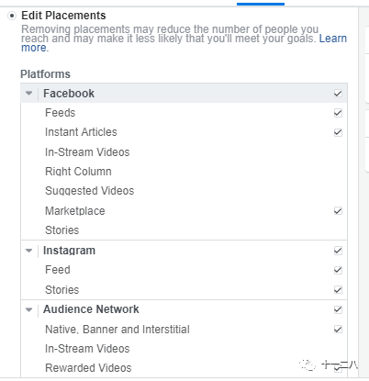Uncheck Marketplace placement checkbox
Image resolution: width=369 pixels, height=381 pixels.
coord(338,211)
